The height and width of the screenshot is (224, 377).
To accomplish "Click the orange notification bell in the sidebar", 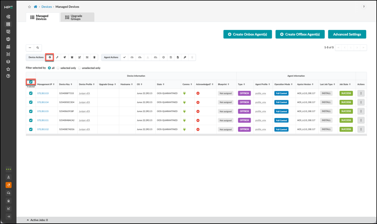I will [8, 185].
